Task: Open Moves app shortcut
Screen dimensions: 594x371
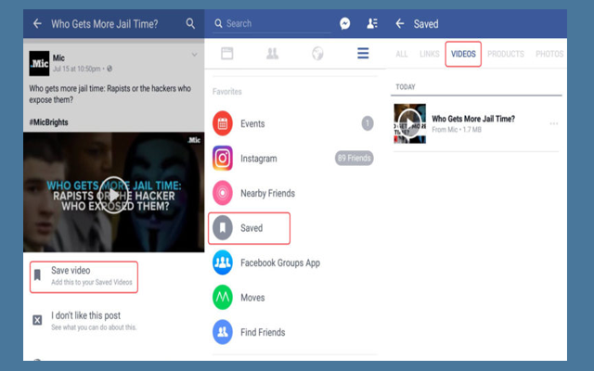Action: (252, 298)
